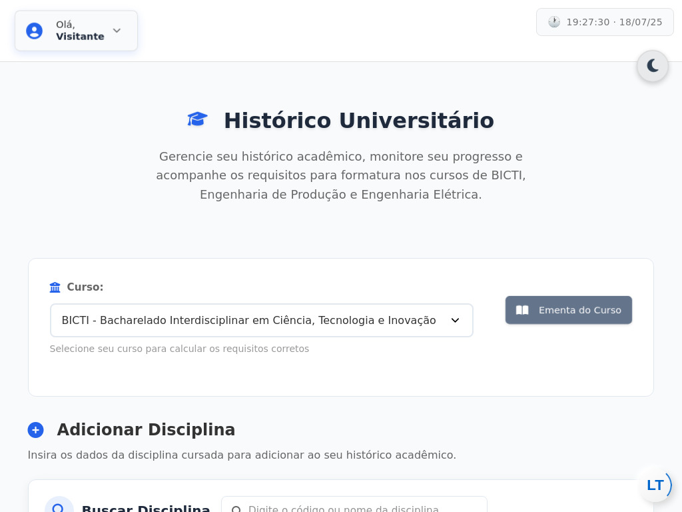Click the 'Insira os dados da disciplina' description
This screenshot has height=512, width=682.
pos(242,455)
